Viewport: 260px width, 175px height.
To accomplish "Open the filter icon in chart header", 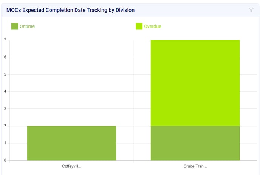I will pos(251,10).
